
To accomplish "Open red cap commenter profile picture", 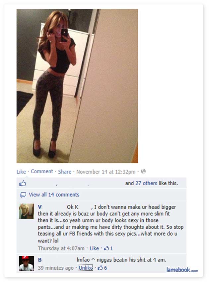I will point(27,263).
